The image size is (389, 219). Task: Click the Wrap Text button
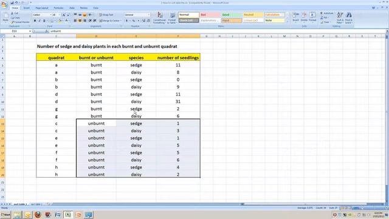click(x=106, y=15)
